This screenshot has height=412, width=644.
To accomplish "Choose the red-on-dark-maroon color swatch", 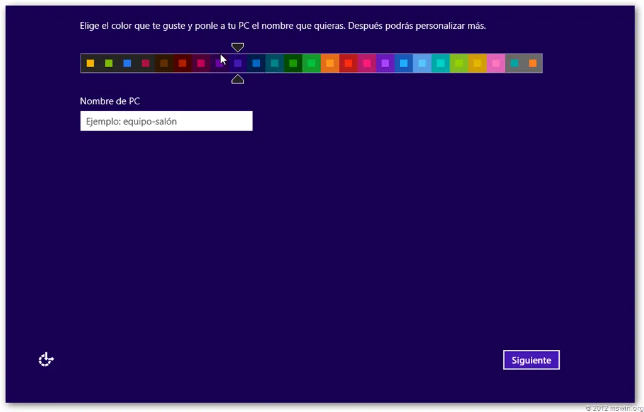I will click(182, 63).
